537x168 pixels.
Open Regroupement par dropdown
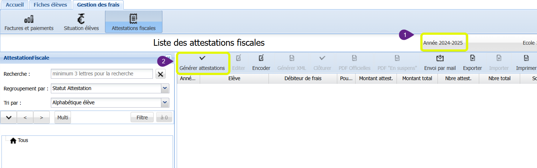[x=165, y=88]
